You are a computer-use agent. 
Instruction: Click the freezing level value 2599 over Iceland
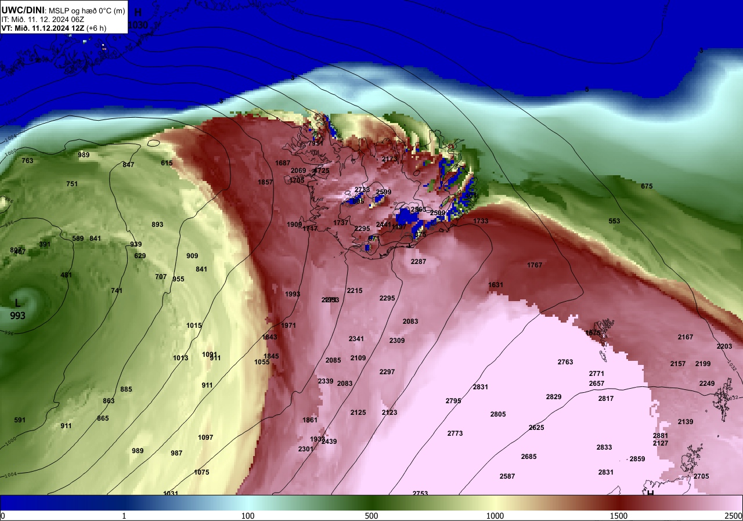pos(384,192)
